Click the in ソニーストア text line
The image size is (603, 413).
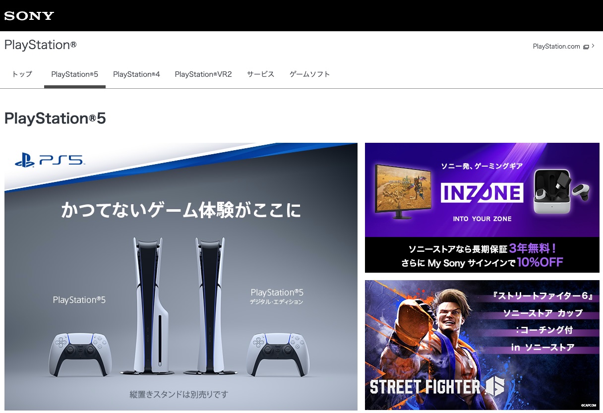(x=543, y=348)
